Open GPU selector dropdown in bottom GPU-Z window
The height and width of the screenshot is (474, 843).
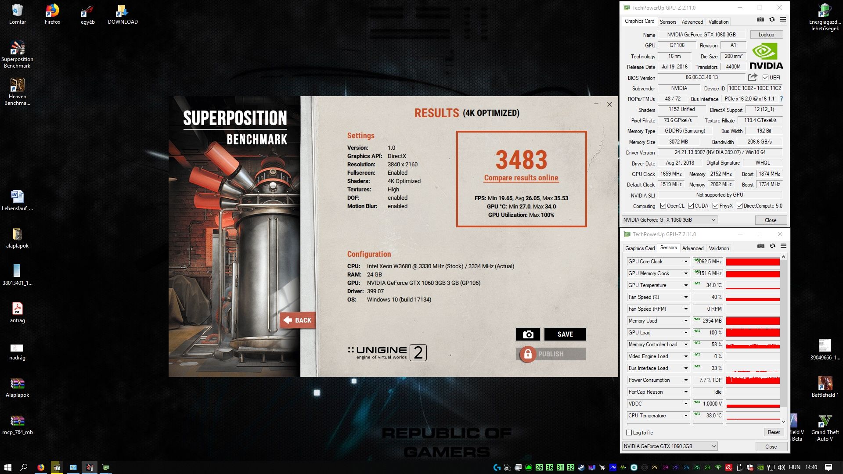[670, 446]
